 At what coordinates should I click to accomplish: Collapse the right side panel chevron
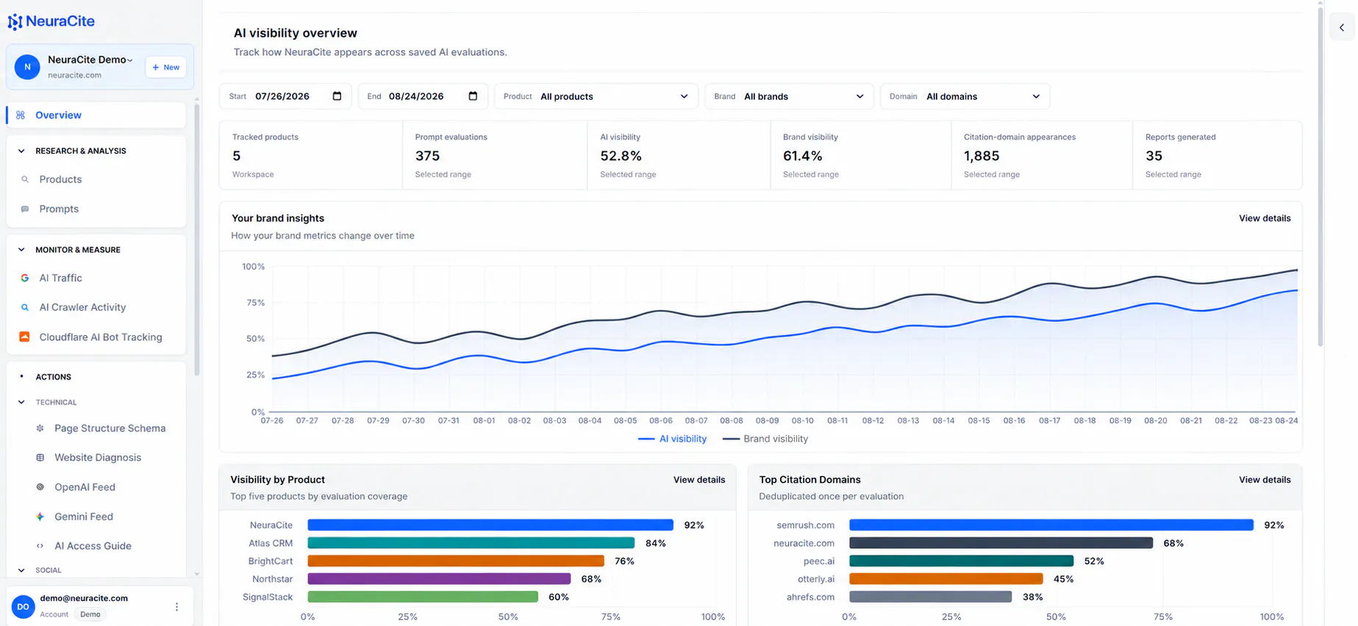(1342, 27)
